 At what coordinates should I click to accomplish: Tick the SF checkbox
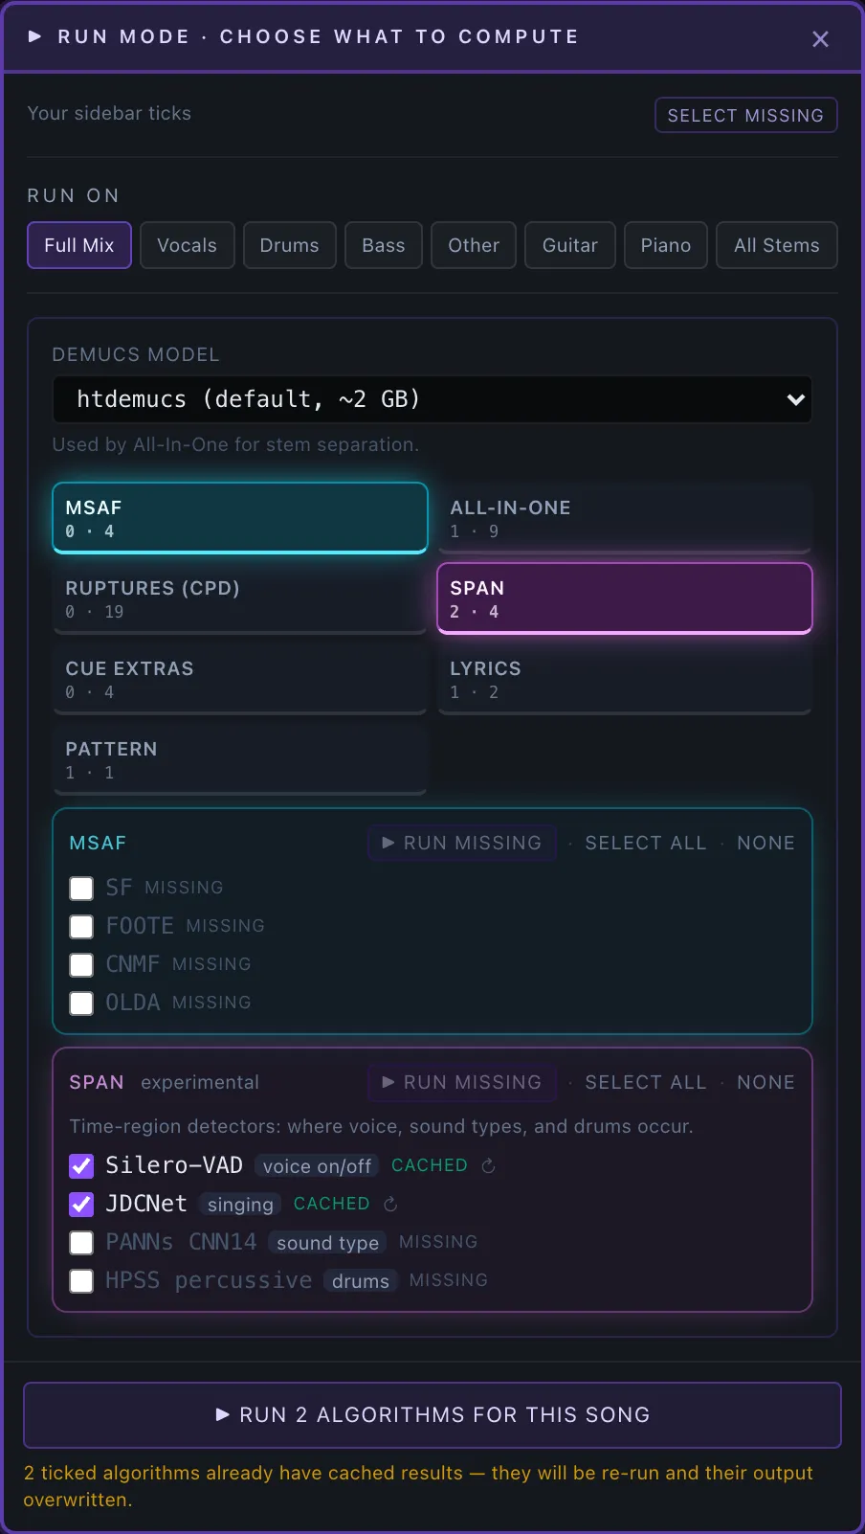(81, 888)
